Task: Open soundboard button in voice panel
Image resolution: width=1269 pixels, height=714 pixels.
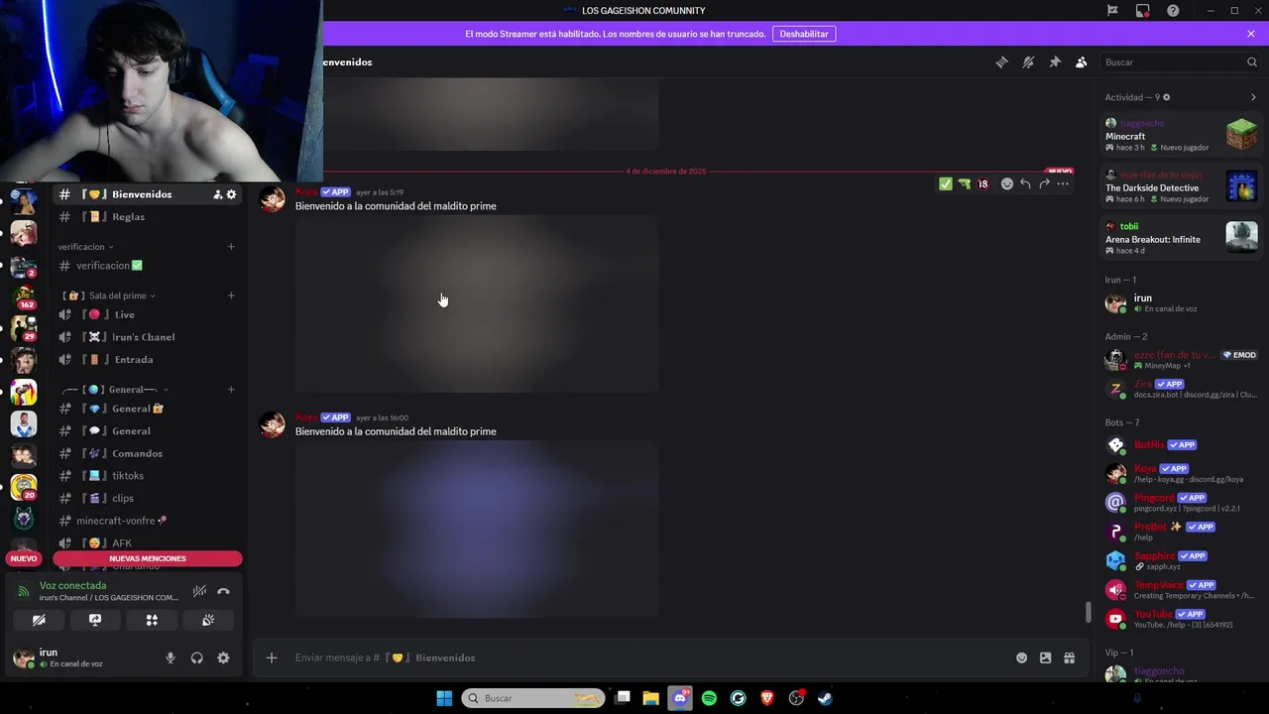Action: coord(208,620)
